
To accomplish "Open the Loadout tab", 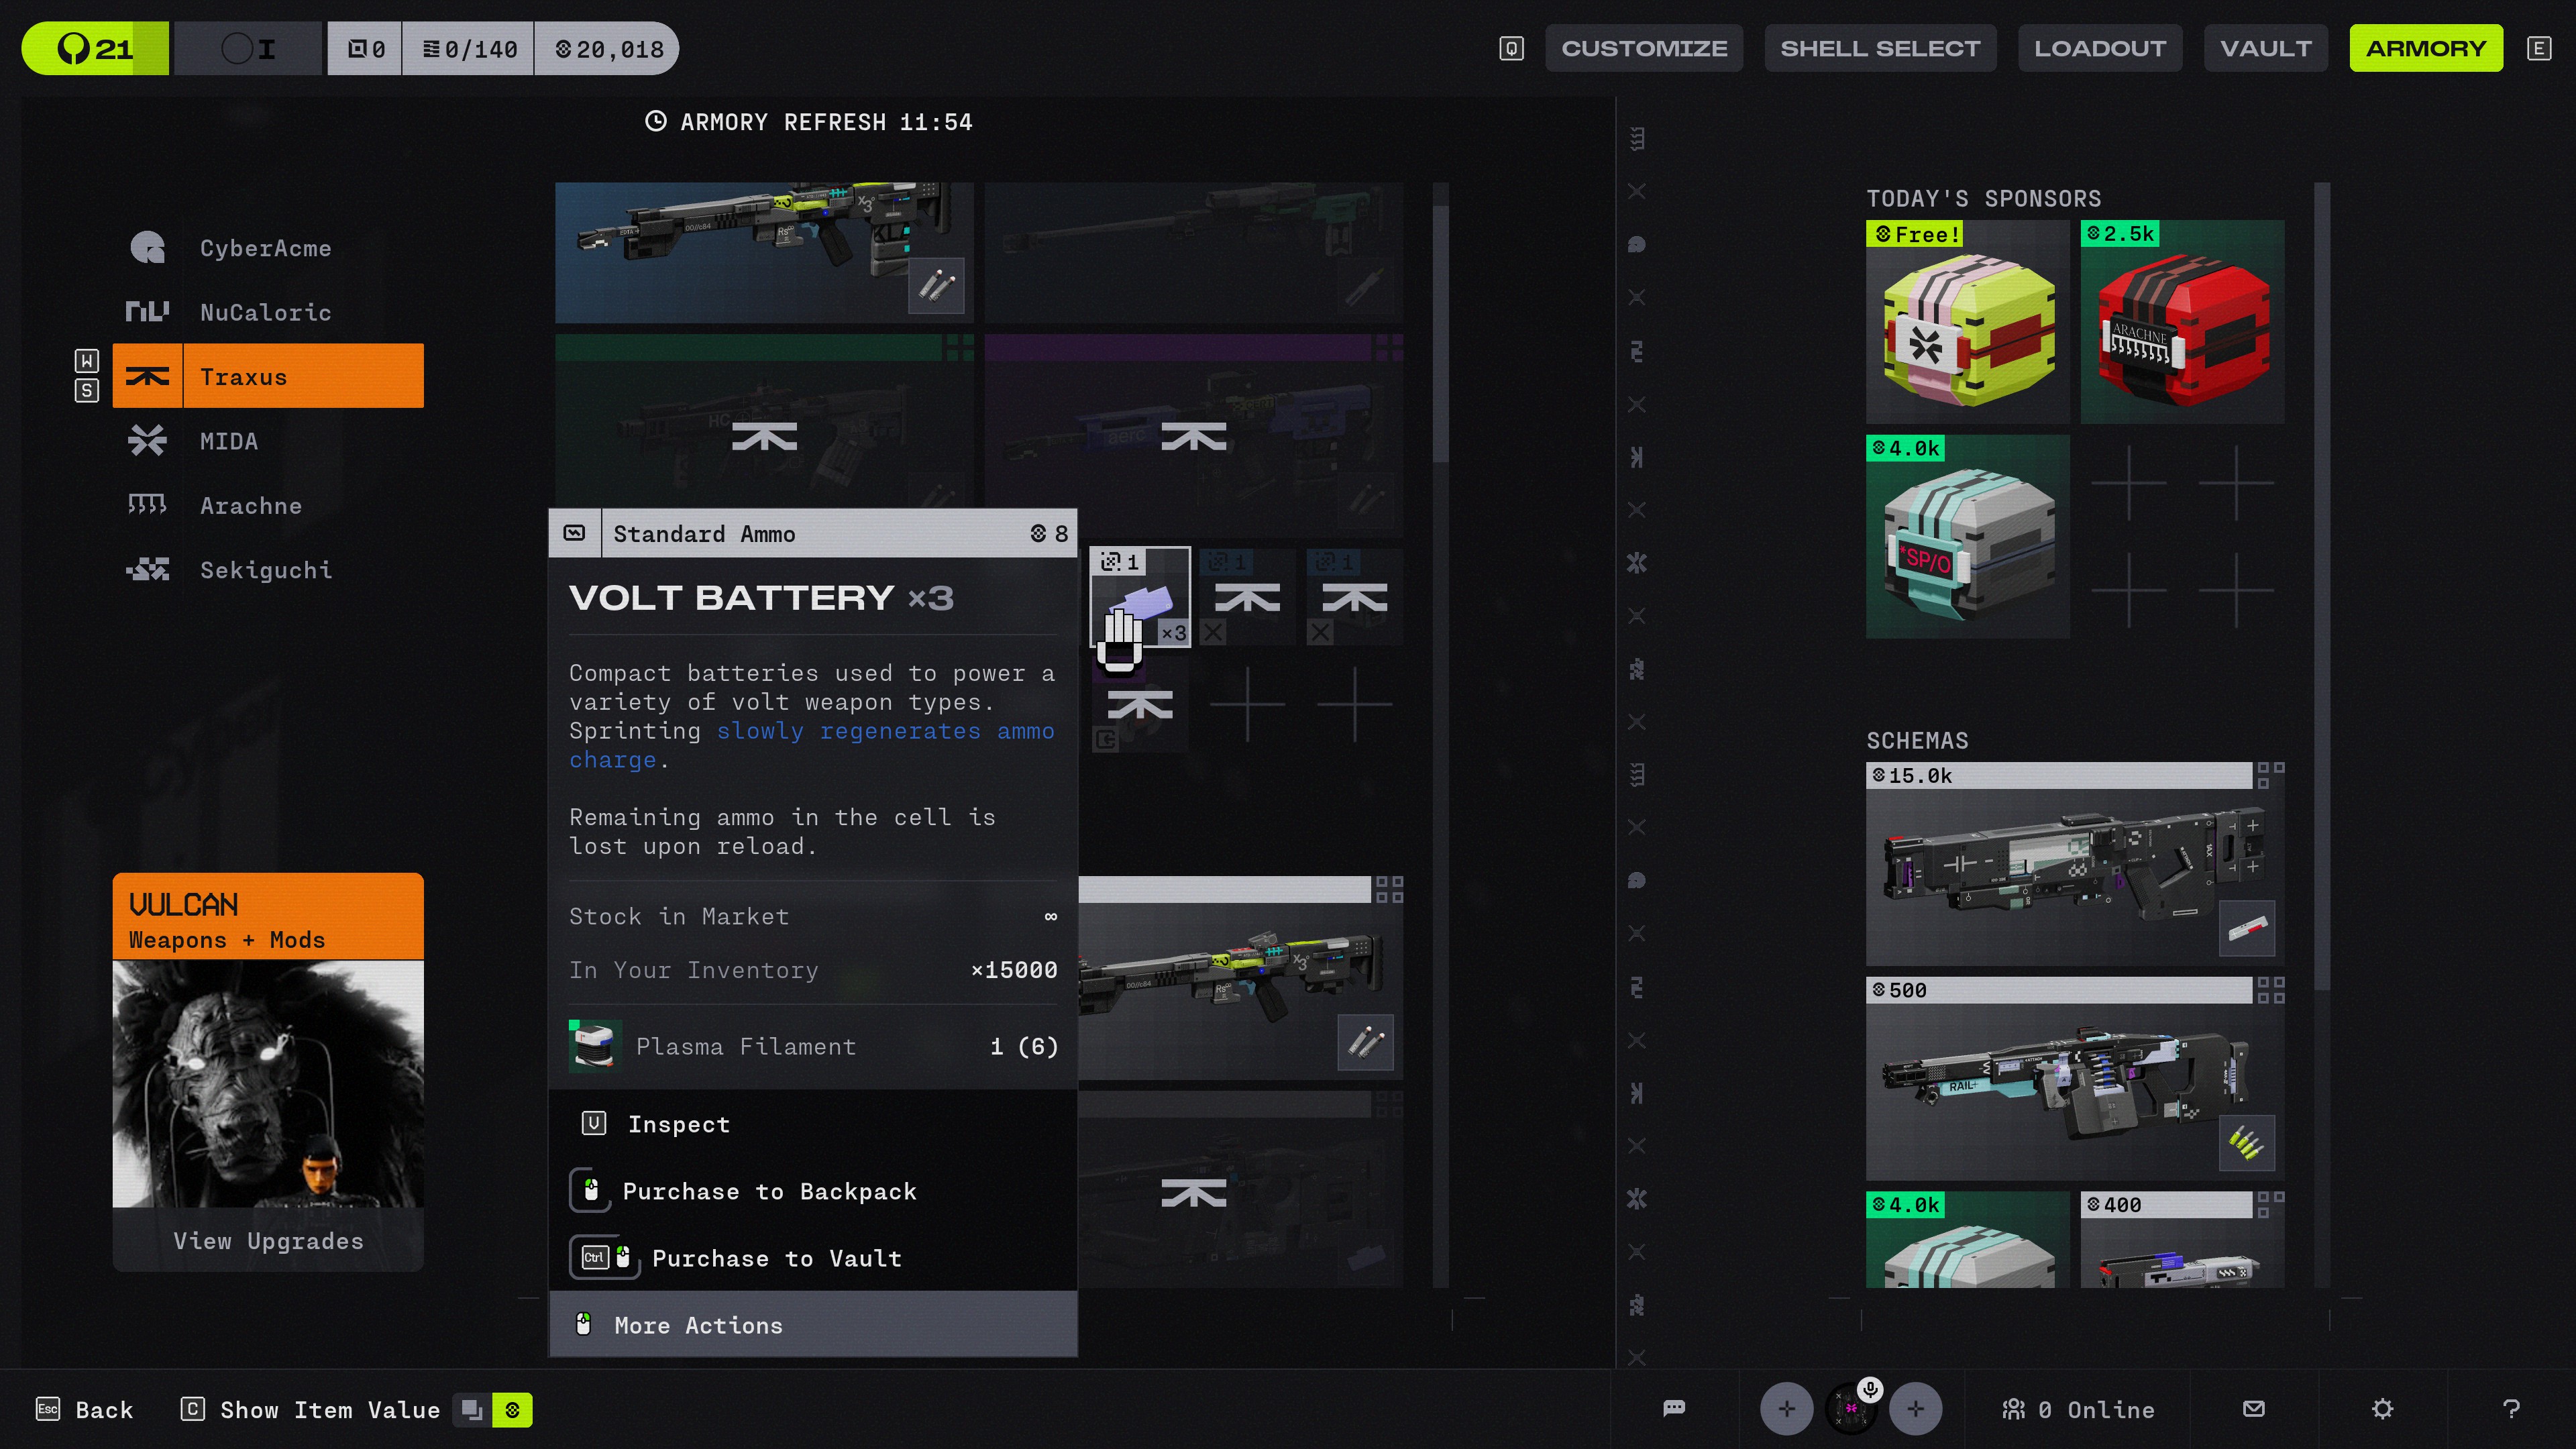I will (2099, 48).
